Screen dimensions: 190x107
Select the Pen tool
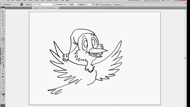click(x=3, y=23)
